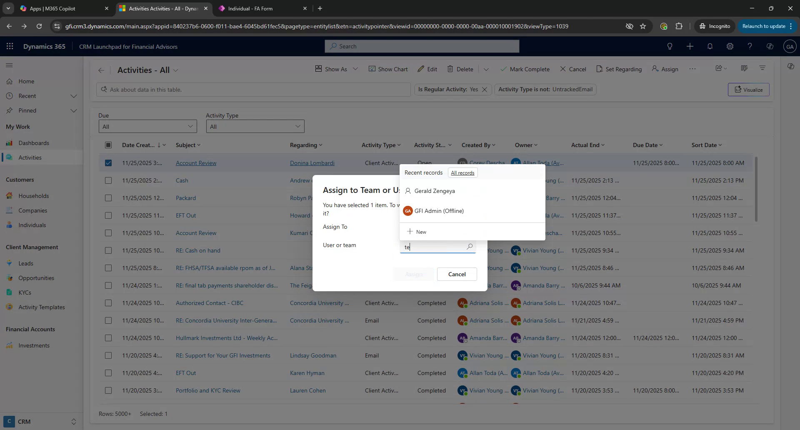Open the Edit Filters icon
Screen dimensions: 800x430
click(762, 68)
